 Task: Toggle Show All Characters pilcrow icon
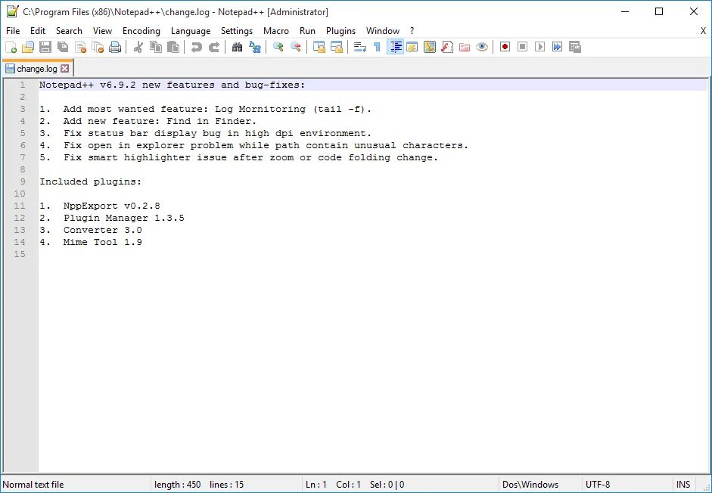click(377, 47)
